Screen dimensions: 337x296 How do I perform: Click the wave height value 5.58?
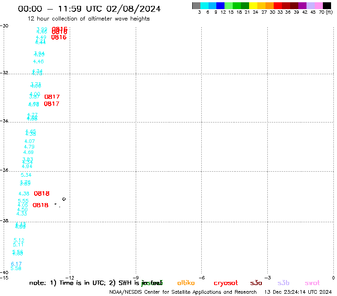pos(16,268)
